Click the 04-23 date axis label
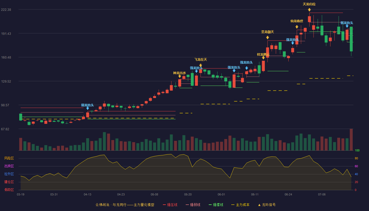This screenshot has width=369, height=211. click(x=121, y=194)
